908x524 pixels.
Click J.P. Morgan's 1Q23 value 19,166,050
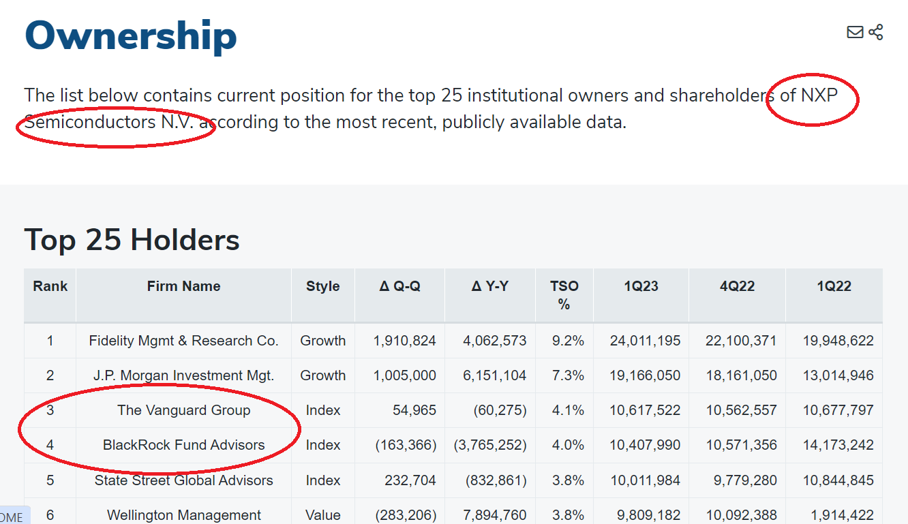[x=645, y=375]
